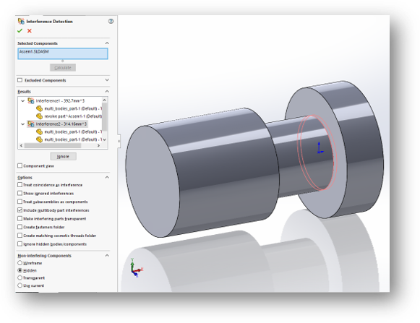Click the Interference1 result icon
This screenshot has width=420, height=323.
click(31, 100)
